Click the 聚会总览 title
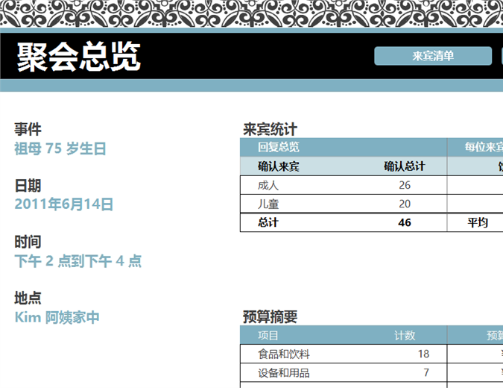The image size is (503, 388). pos(79,57)
